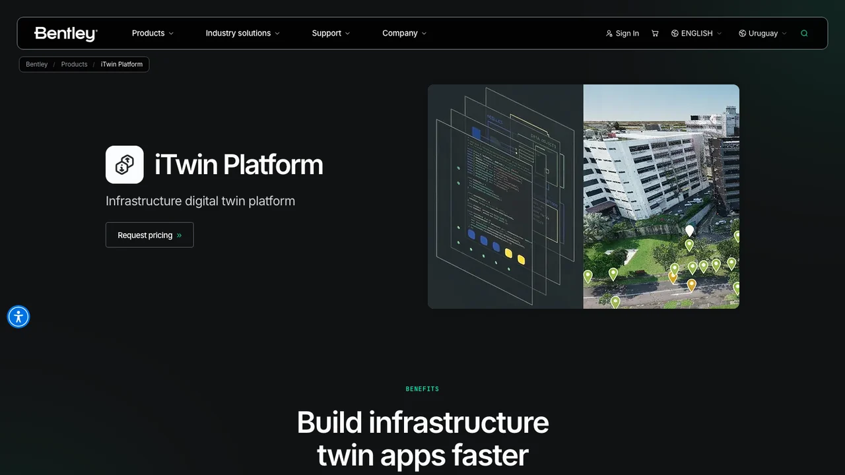The image size is (845, 475).
Task: Click 'Infrastructure digital twin platform' subtitle
Action: pyautogui.click(x=200, y=201)
